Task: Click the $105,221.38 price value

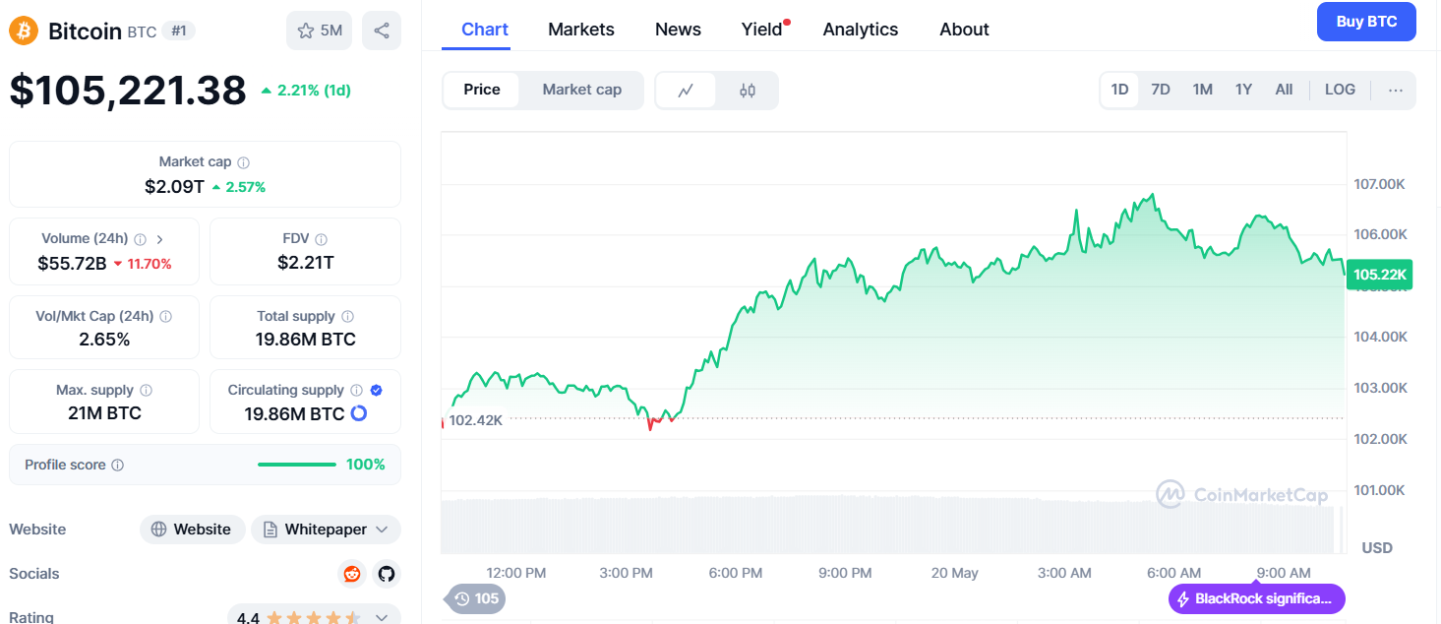Action: 128,91
